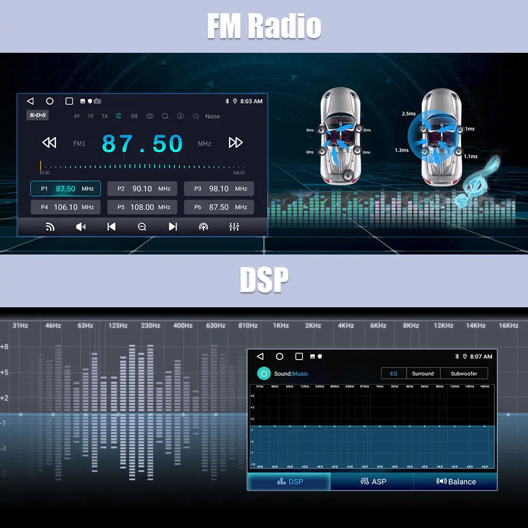The height and width of the screenshot is (528, 528).
Task: Skip to previous station icon
Action: coord(111,227)
